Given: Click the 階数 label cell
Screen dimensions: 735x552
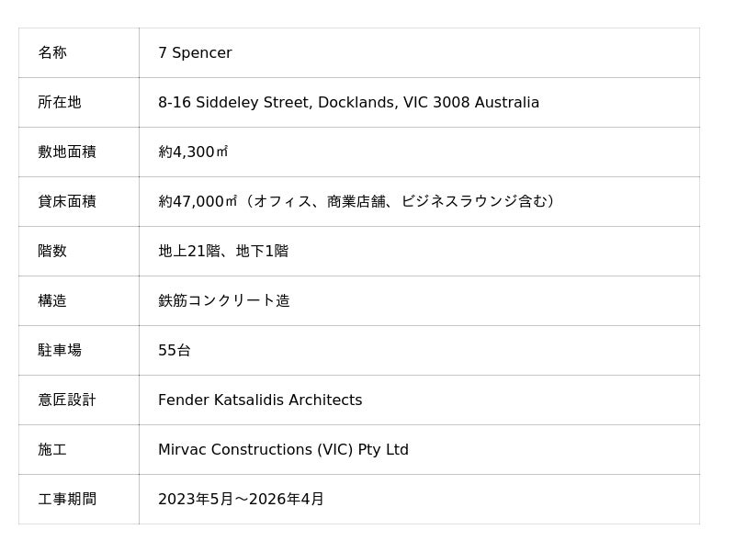Looking at the screenshot, I should click(52, 252).
